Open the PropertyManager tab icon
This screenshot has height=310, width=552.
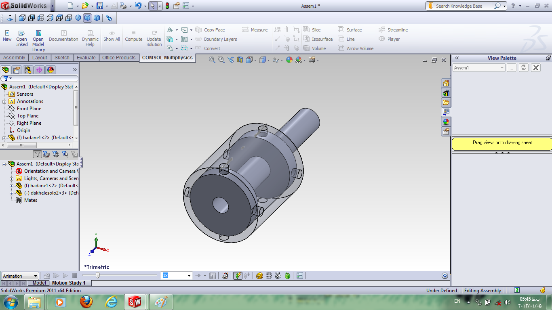[17, 70]
